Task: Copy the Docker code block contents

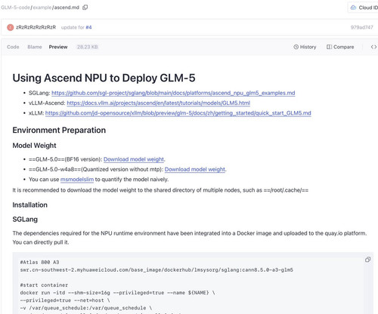Action: pyautogui.click(x=367, y=260)
